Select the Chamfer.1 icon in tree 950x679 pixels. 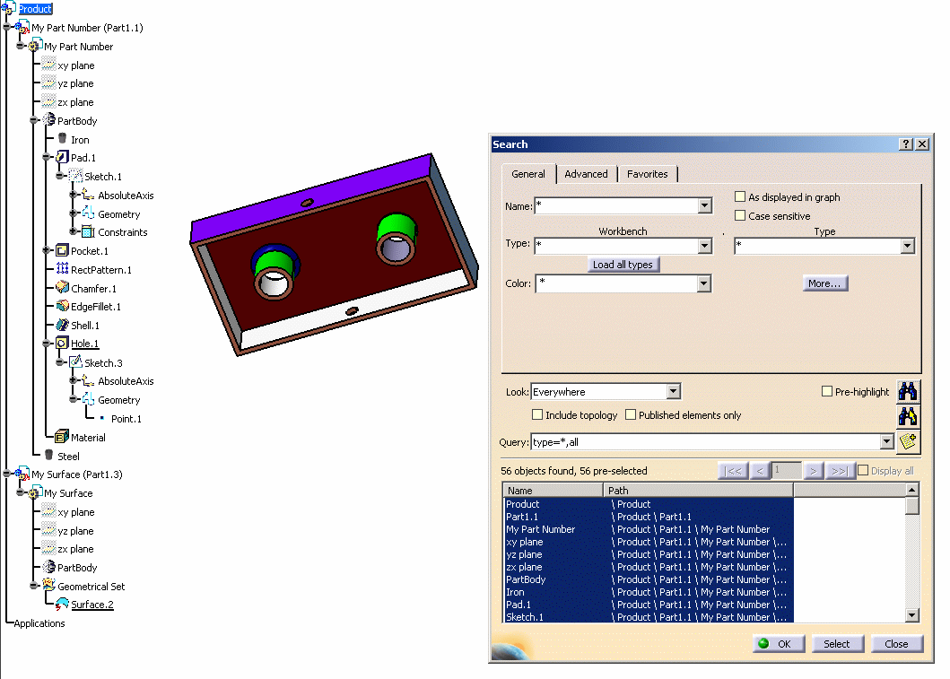pyautogui.click(x=62, y=289)
